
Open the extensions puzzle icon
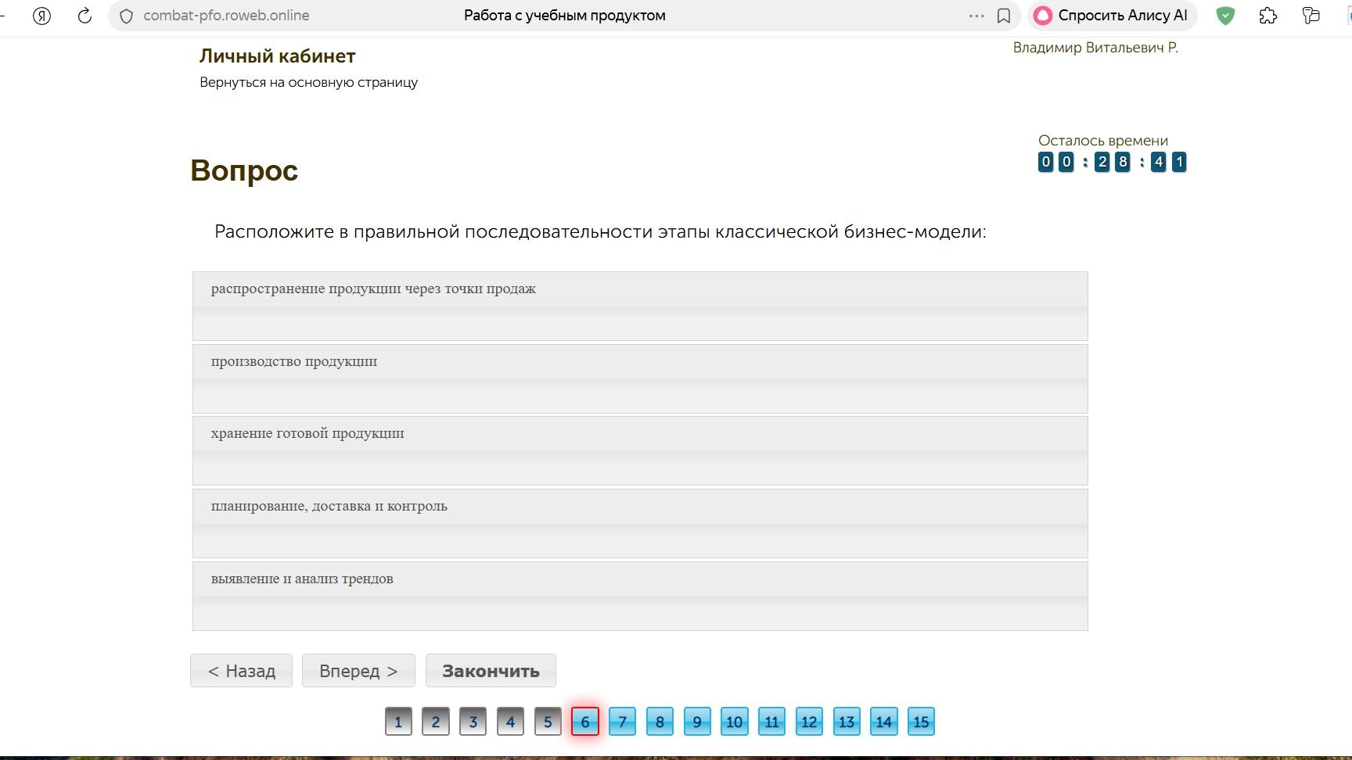tap(1268, 16)
